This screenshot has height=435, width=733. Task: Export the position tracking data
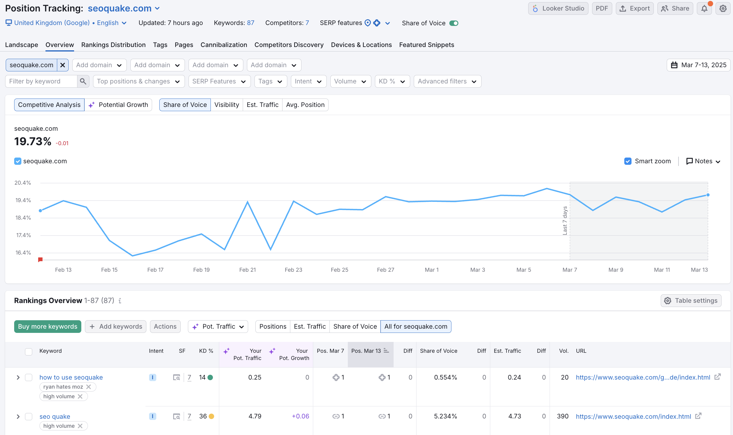(635, 8)
